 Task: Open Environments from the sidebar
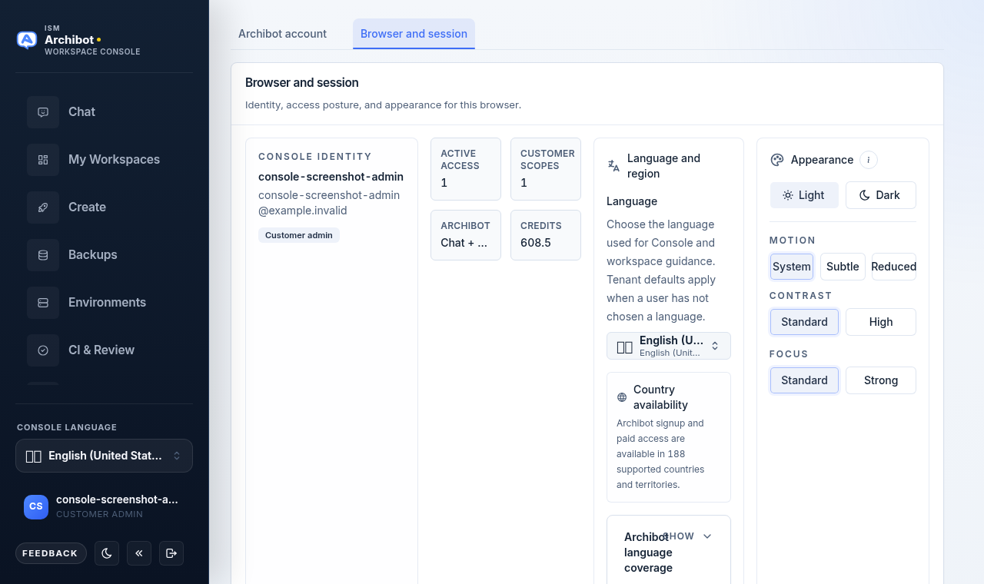[104, 303]
